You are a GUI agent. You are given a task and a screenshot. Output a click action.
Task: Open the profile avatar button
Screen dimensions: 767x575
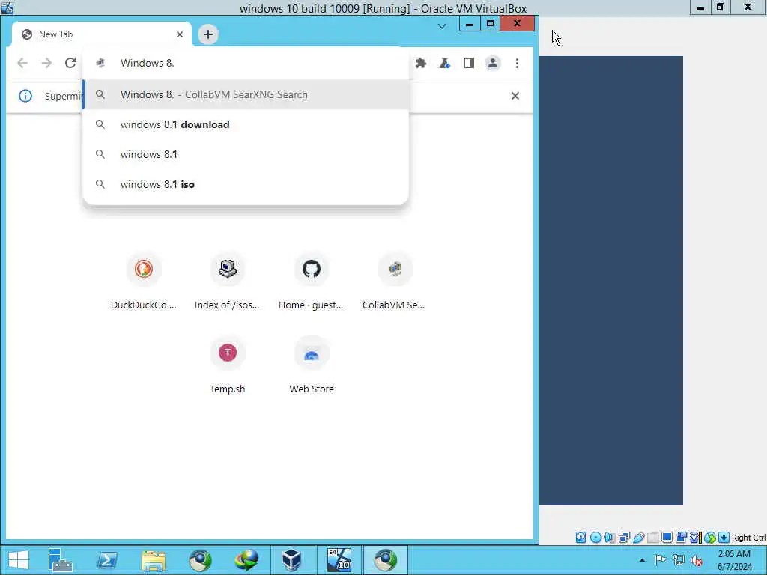pos(493,63)
